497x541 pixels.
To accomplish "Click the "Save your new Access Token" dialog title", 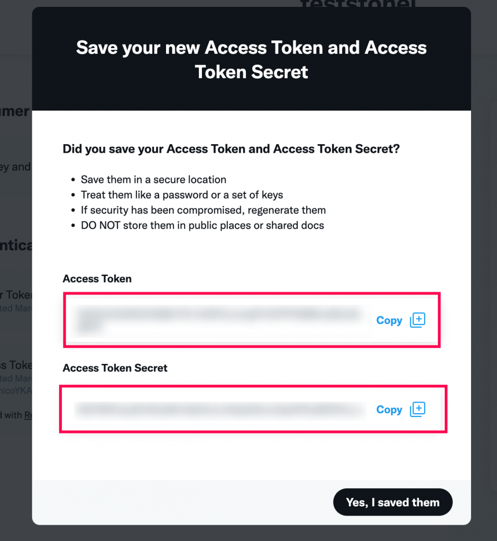I will coord(252,60).
